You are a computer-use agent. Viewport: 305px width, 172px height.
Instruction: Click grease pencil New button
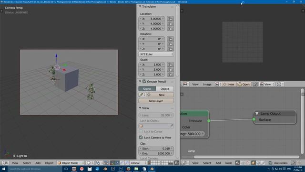(160, 95)
